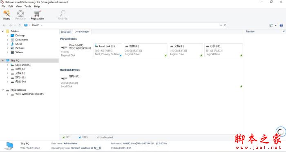Image resolution: width=286 pixels, height=152 pixels.
Task: Collapse the Folders tree node
Action: tap(3, 31)
